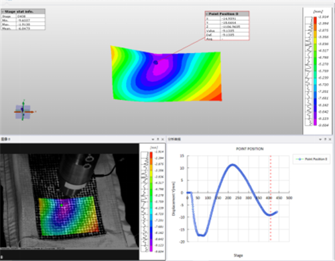The width and height of the screenshot is (335, 261).
Task: Pin the image panel using its pushpin icon
Action: click(158, 139)
